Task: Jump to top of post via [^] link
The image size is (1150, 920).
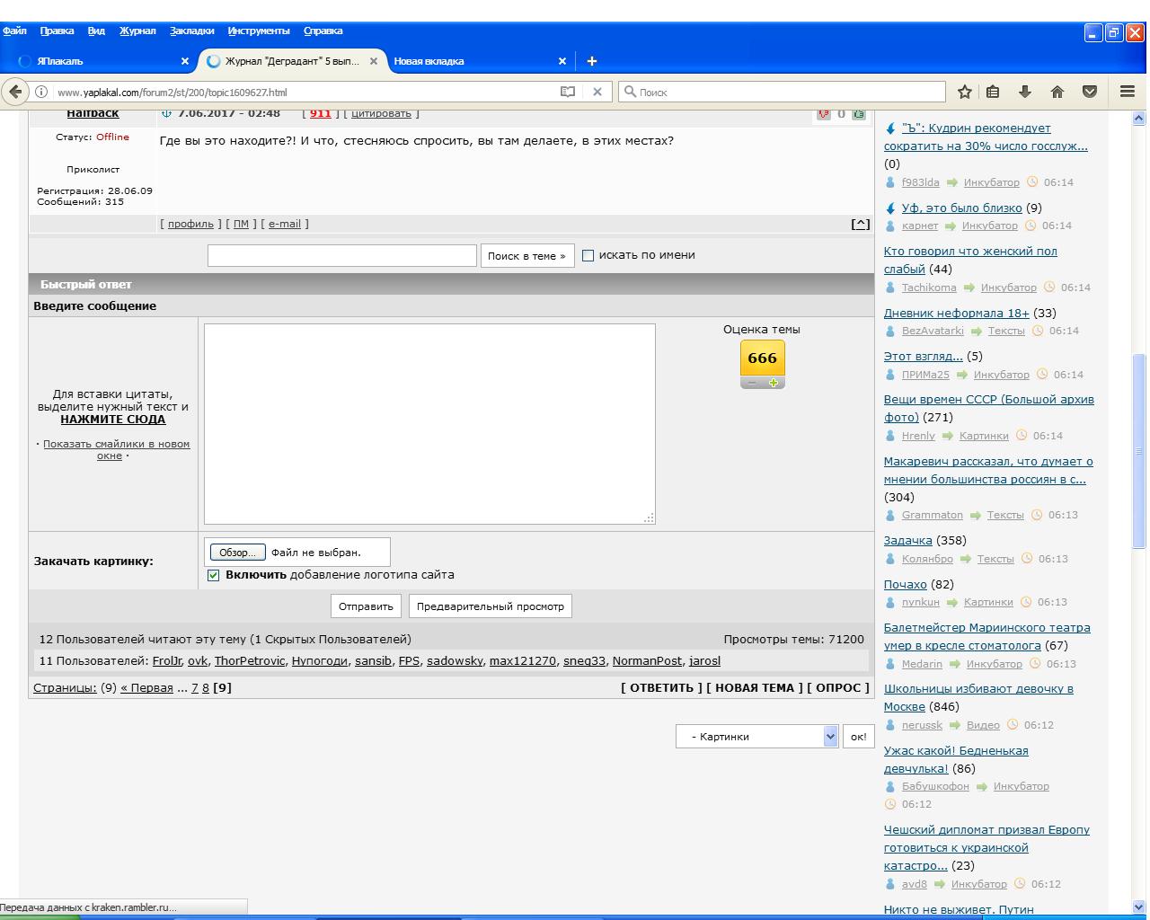Action: coord(861,224)
